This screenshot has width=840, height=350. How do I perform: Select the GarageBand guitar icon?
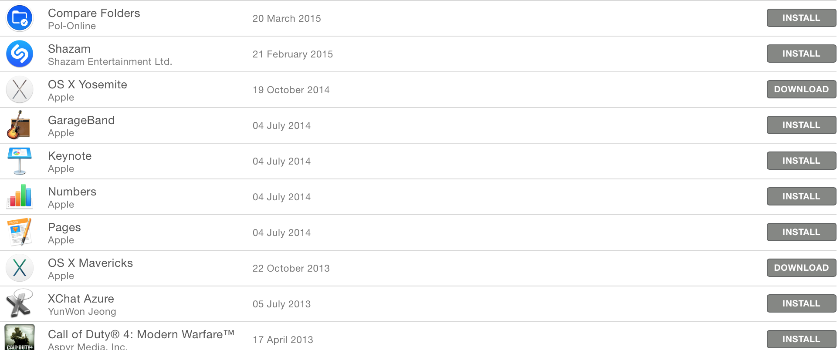point(19,125)
